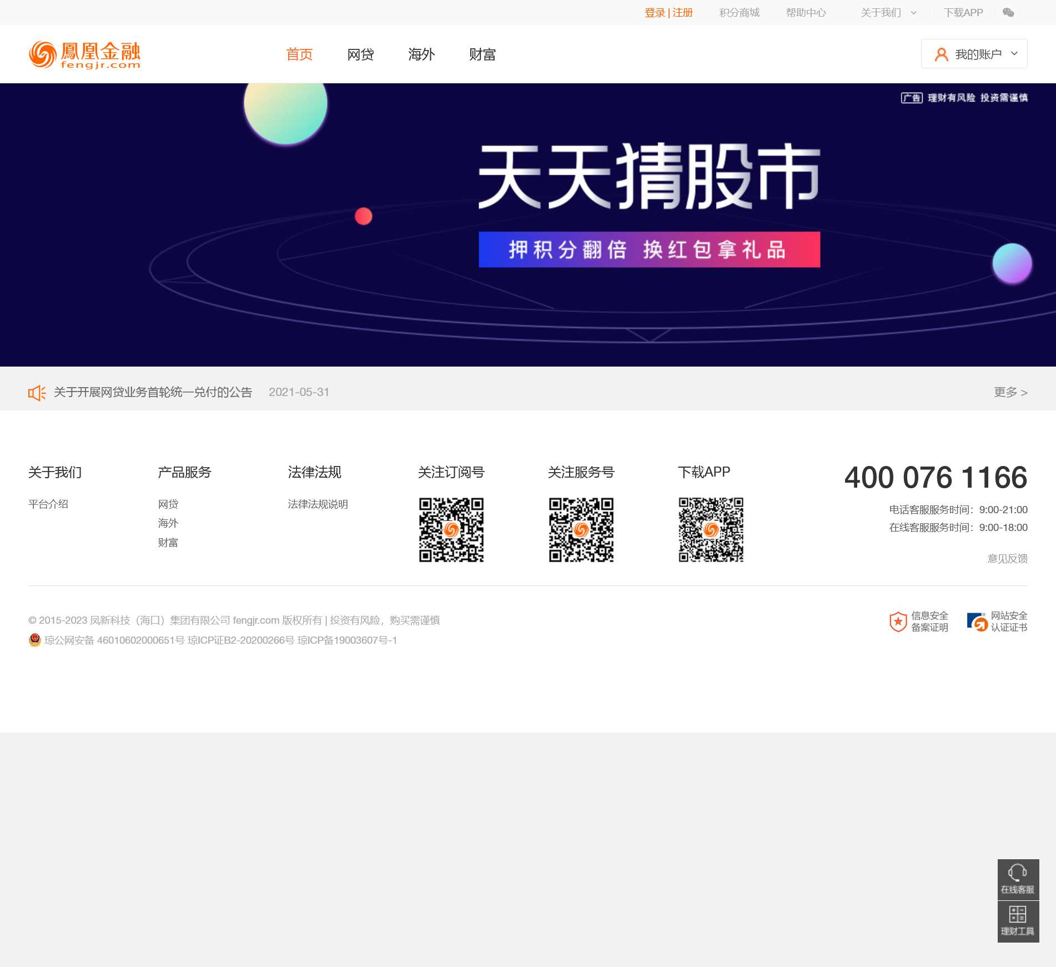Click the police badge icon beside 琼公网安备

click(34, 640)
